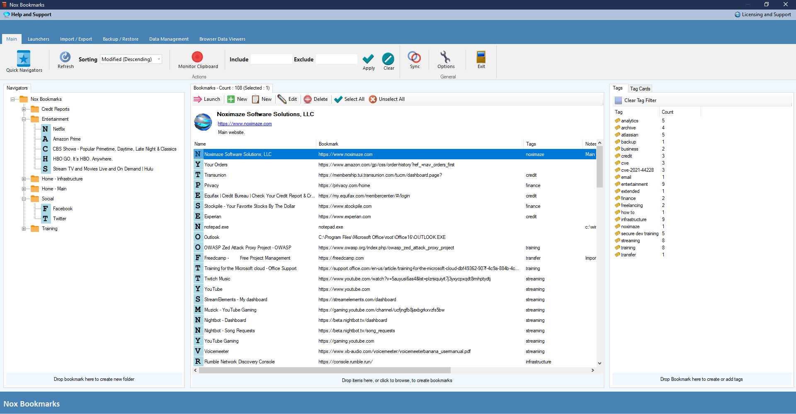
Task: Select Rumble Network Discovery Console row
Action: [x=395, y=362]
